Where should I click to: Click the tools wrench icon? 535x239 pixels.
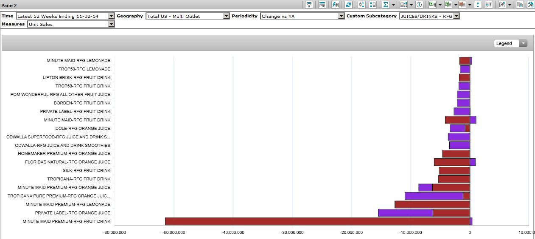point(530,5)
